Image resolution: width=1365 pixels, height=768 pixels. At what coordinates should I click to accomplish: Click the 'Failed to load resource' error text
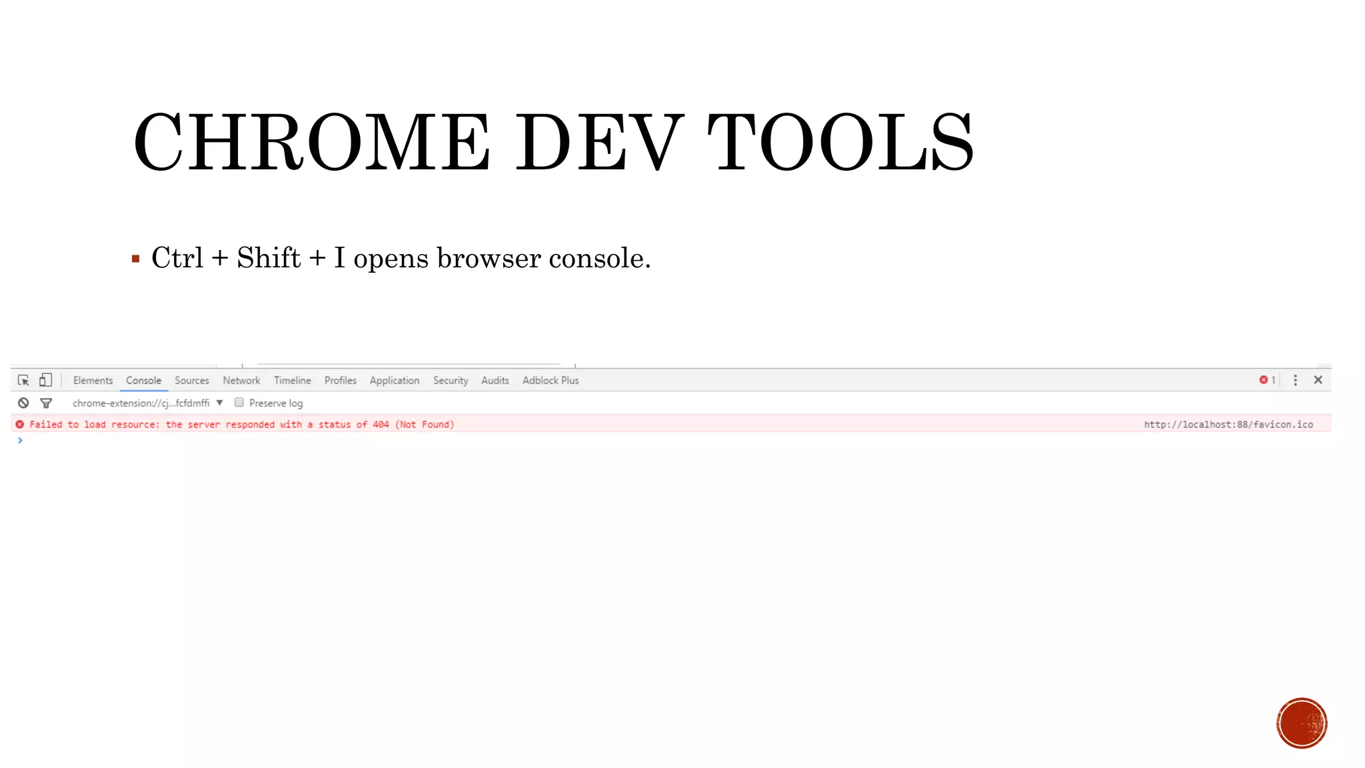tap(241, 424)
